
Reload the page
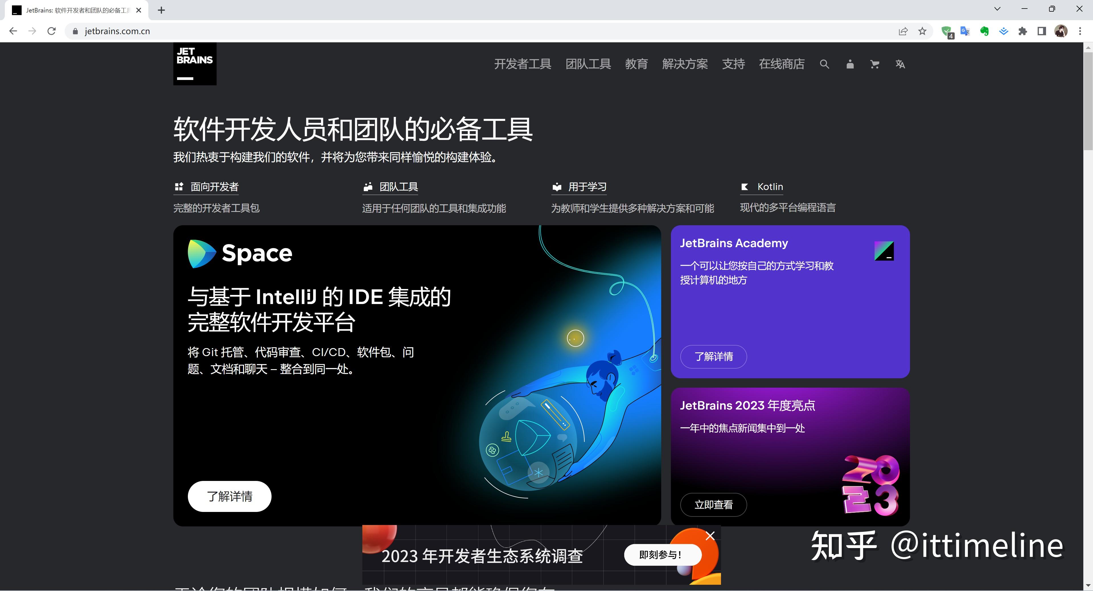click(51, 31)
